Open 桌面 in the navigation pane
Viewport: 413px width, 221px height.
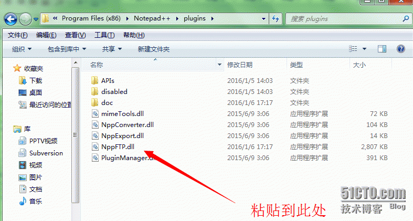[36, 92]
